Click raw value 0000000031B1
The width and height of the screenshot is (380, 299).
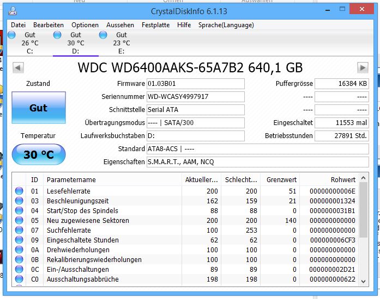coord(332,211)
